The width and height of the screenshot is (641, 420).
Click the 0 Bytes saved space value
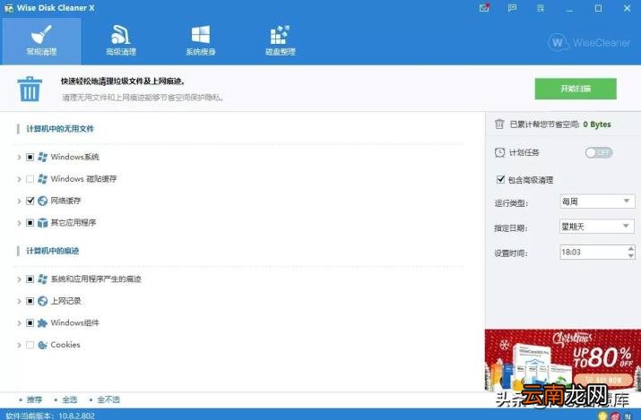(x=597, y=124)
